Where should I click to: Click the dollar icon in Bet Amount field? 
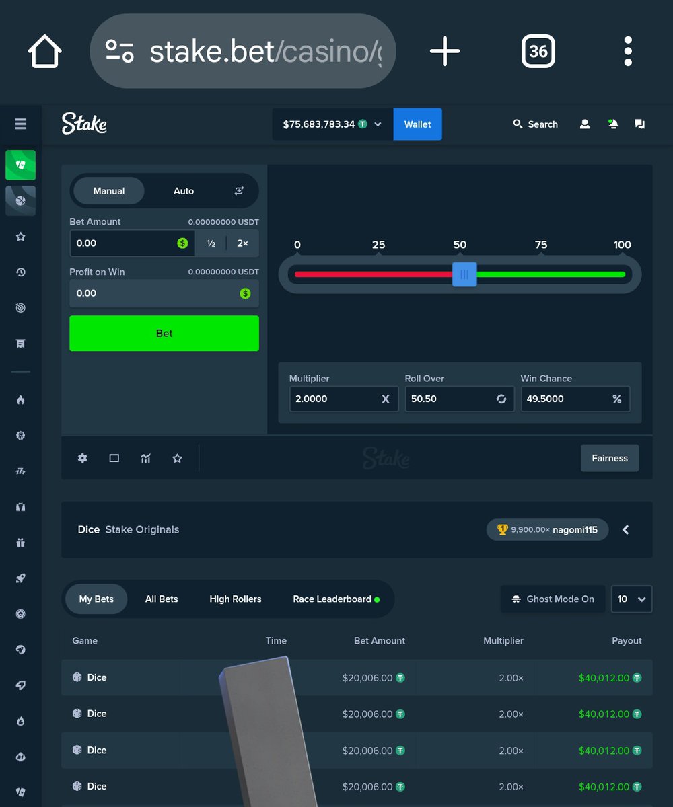[182, 243]
